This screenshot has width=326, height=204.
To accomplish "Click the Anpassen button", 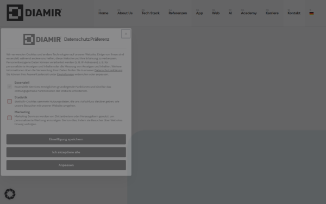I will (x=66, y=165).
